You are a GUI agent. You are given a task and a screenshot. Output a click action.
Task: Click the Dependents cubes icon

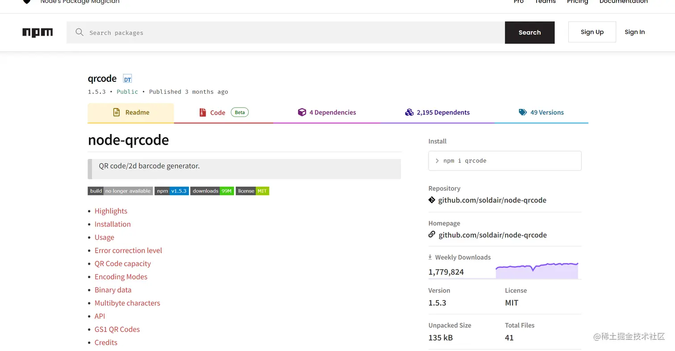point(409,112)
